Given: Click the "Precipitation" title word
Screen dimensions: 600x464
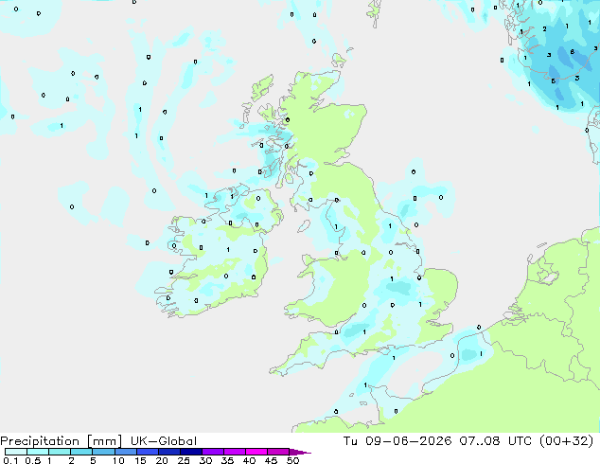Looking at the screenshot, I should (x=40, y=441).
